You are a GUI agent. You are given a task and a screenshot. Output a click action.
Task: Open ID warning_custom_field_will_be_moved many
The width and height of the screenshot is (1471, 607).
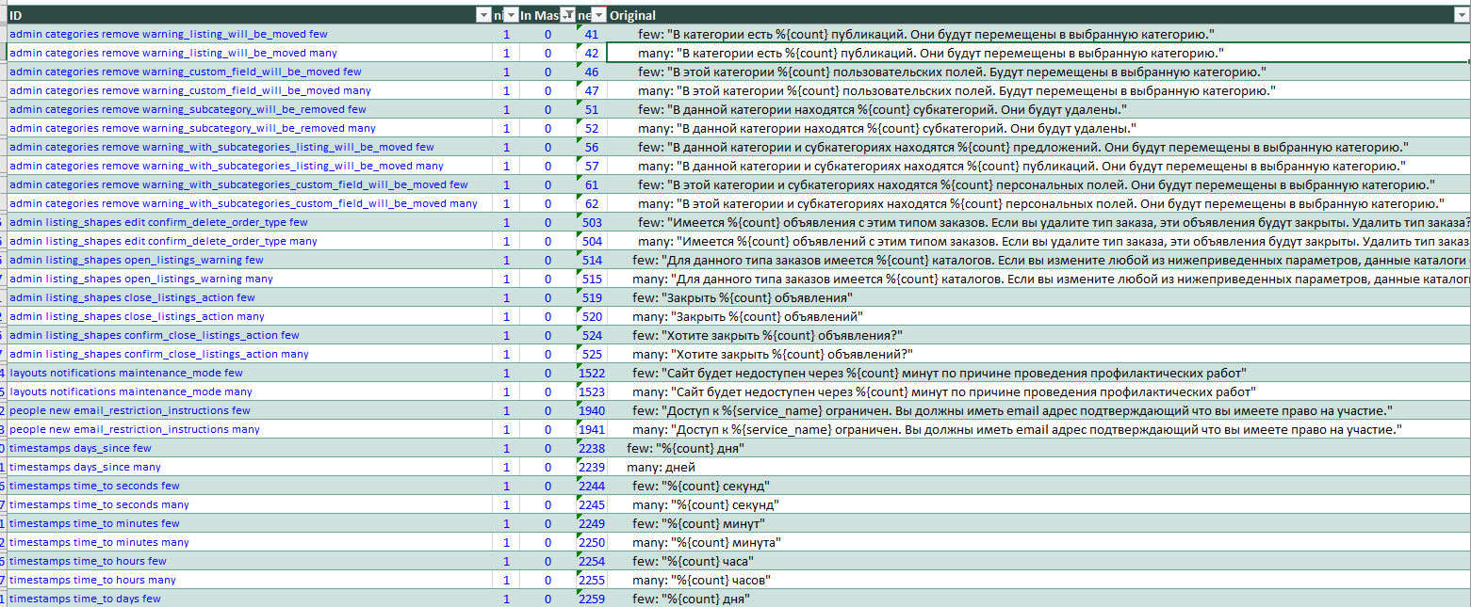coord(190,90)
